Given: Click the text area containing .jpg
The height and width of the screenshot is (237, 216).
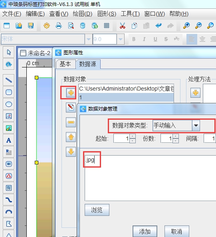Looking at the screenshot, I should 151,178.
